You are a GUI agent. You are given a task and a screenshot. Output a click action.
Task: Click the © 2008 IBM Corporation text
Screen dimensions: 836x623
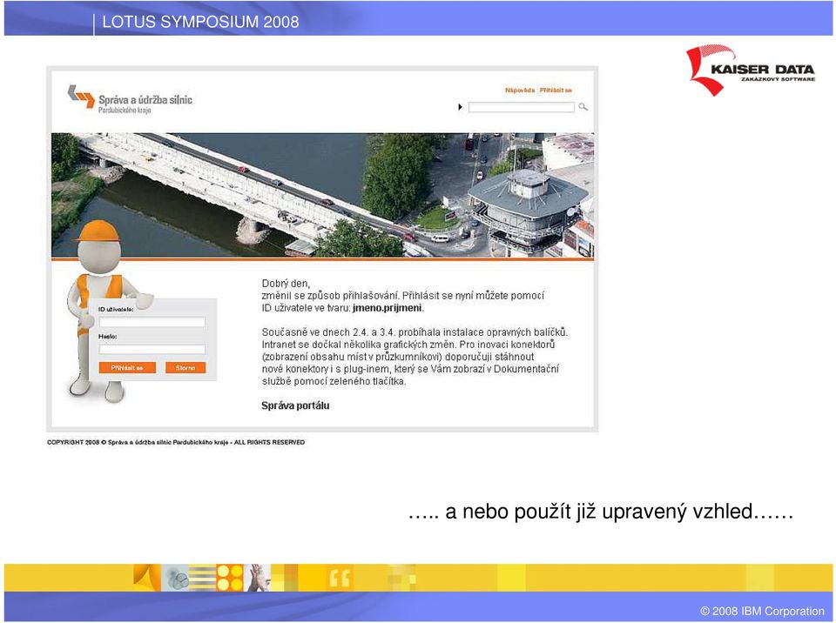[x=762, y=611]
